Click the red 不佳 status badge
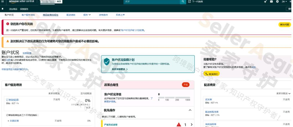 [x=185, y=85]
